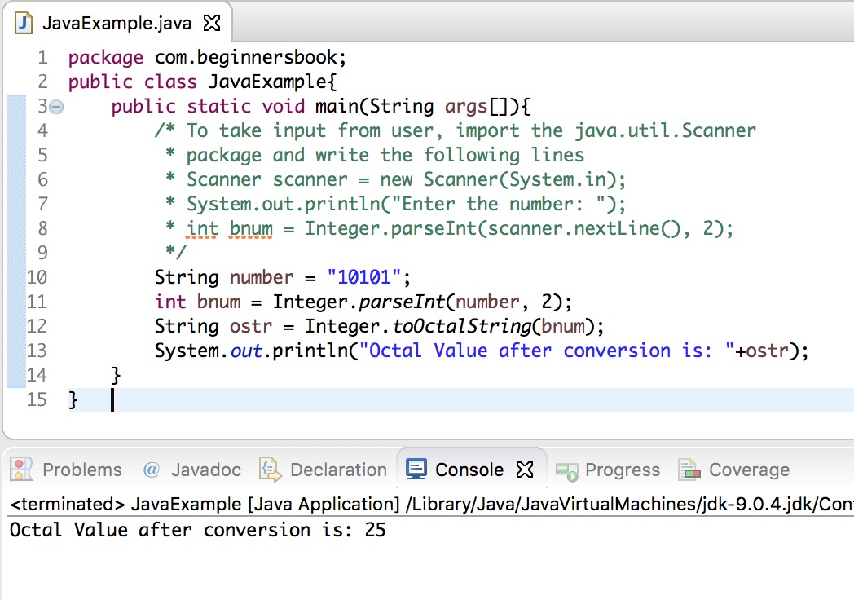Click the console output line showing 25
Screen dimensions: 854x600
(197, 530)
